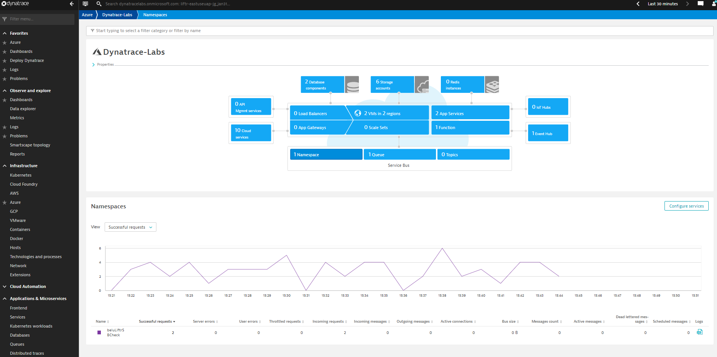Screen dimensions: 717x357
Task: Click the filter category input field
Action: point(400,31)
